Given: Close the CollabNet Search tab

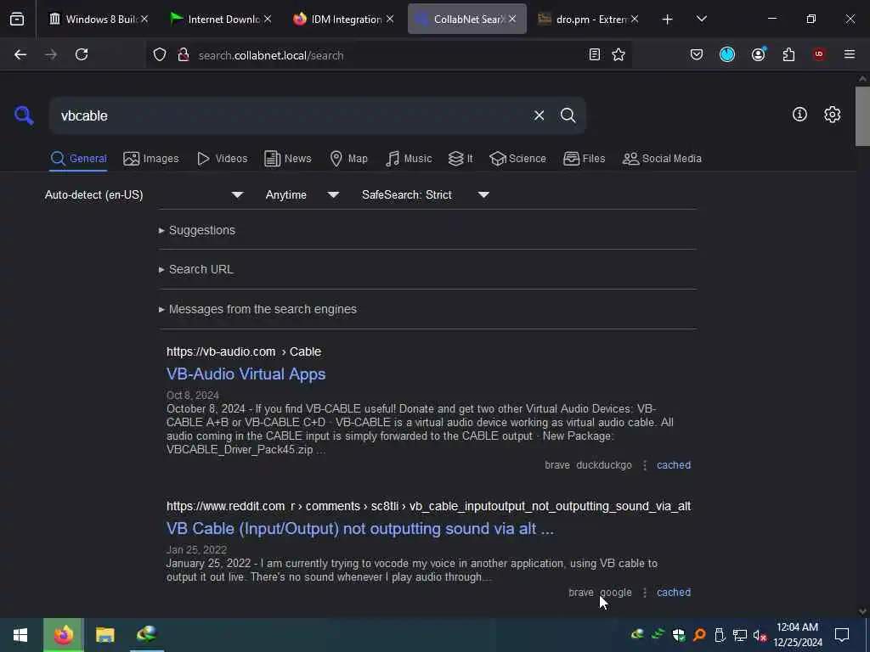Looking at the screenshot, I should tap(512, 19).
